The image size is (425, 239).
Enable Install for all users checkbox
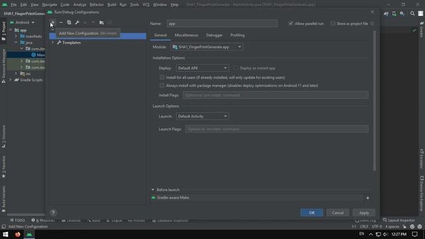162,77
